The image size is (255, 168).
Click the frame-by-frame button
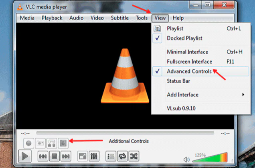(x=63, y=143)
